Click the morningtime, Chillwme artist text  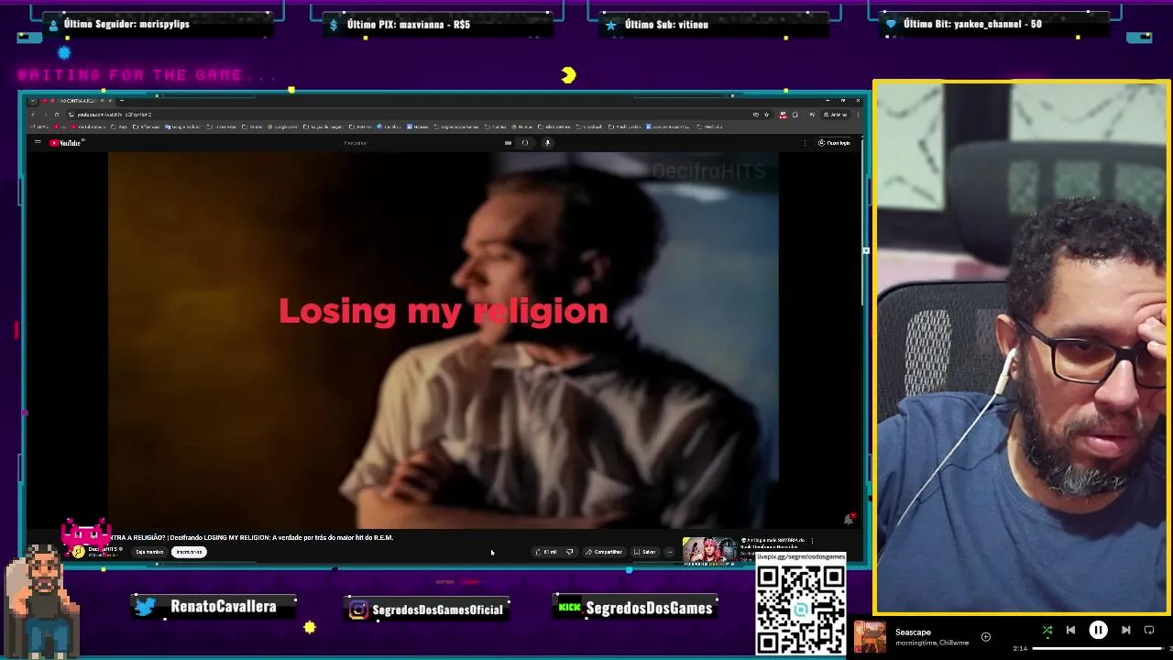point(931,643)
